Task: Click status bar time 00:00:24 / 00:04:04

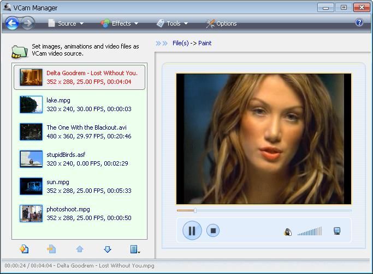Action: pyautogui.click(x=28, y=265)
